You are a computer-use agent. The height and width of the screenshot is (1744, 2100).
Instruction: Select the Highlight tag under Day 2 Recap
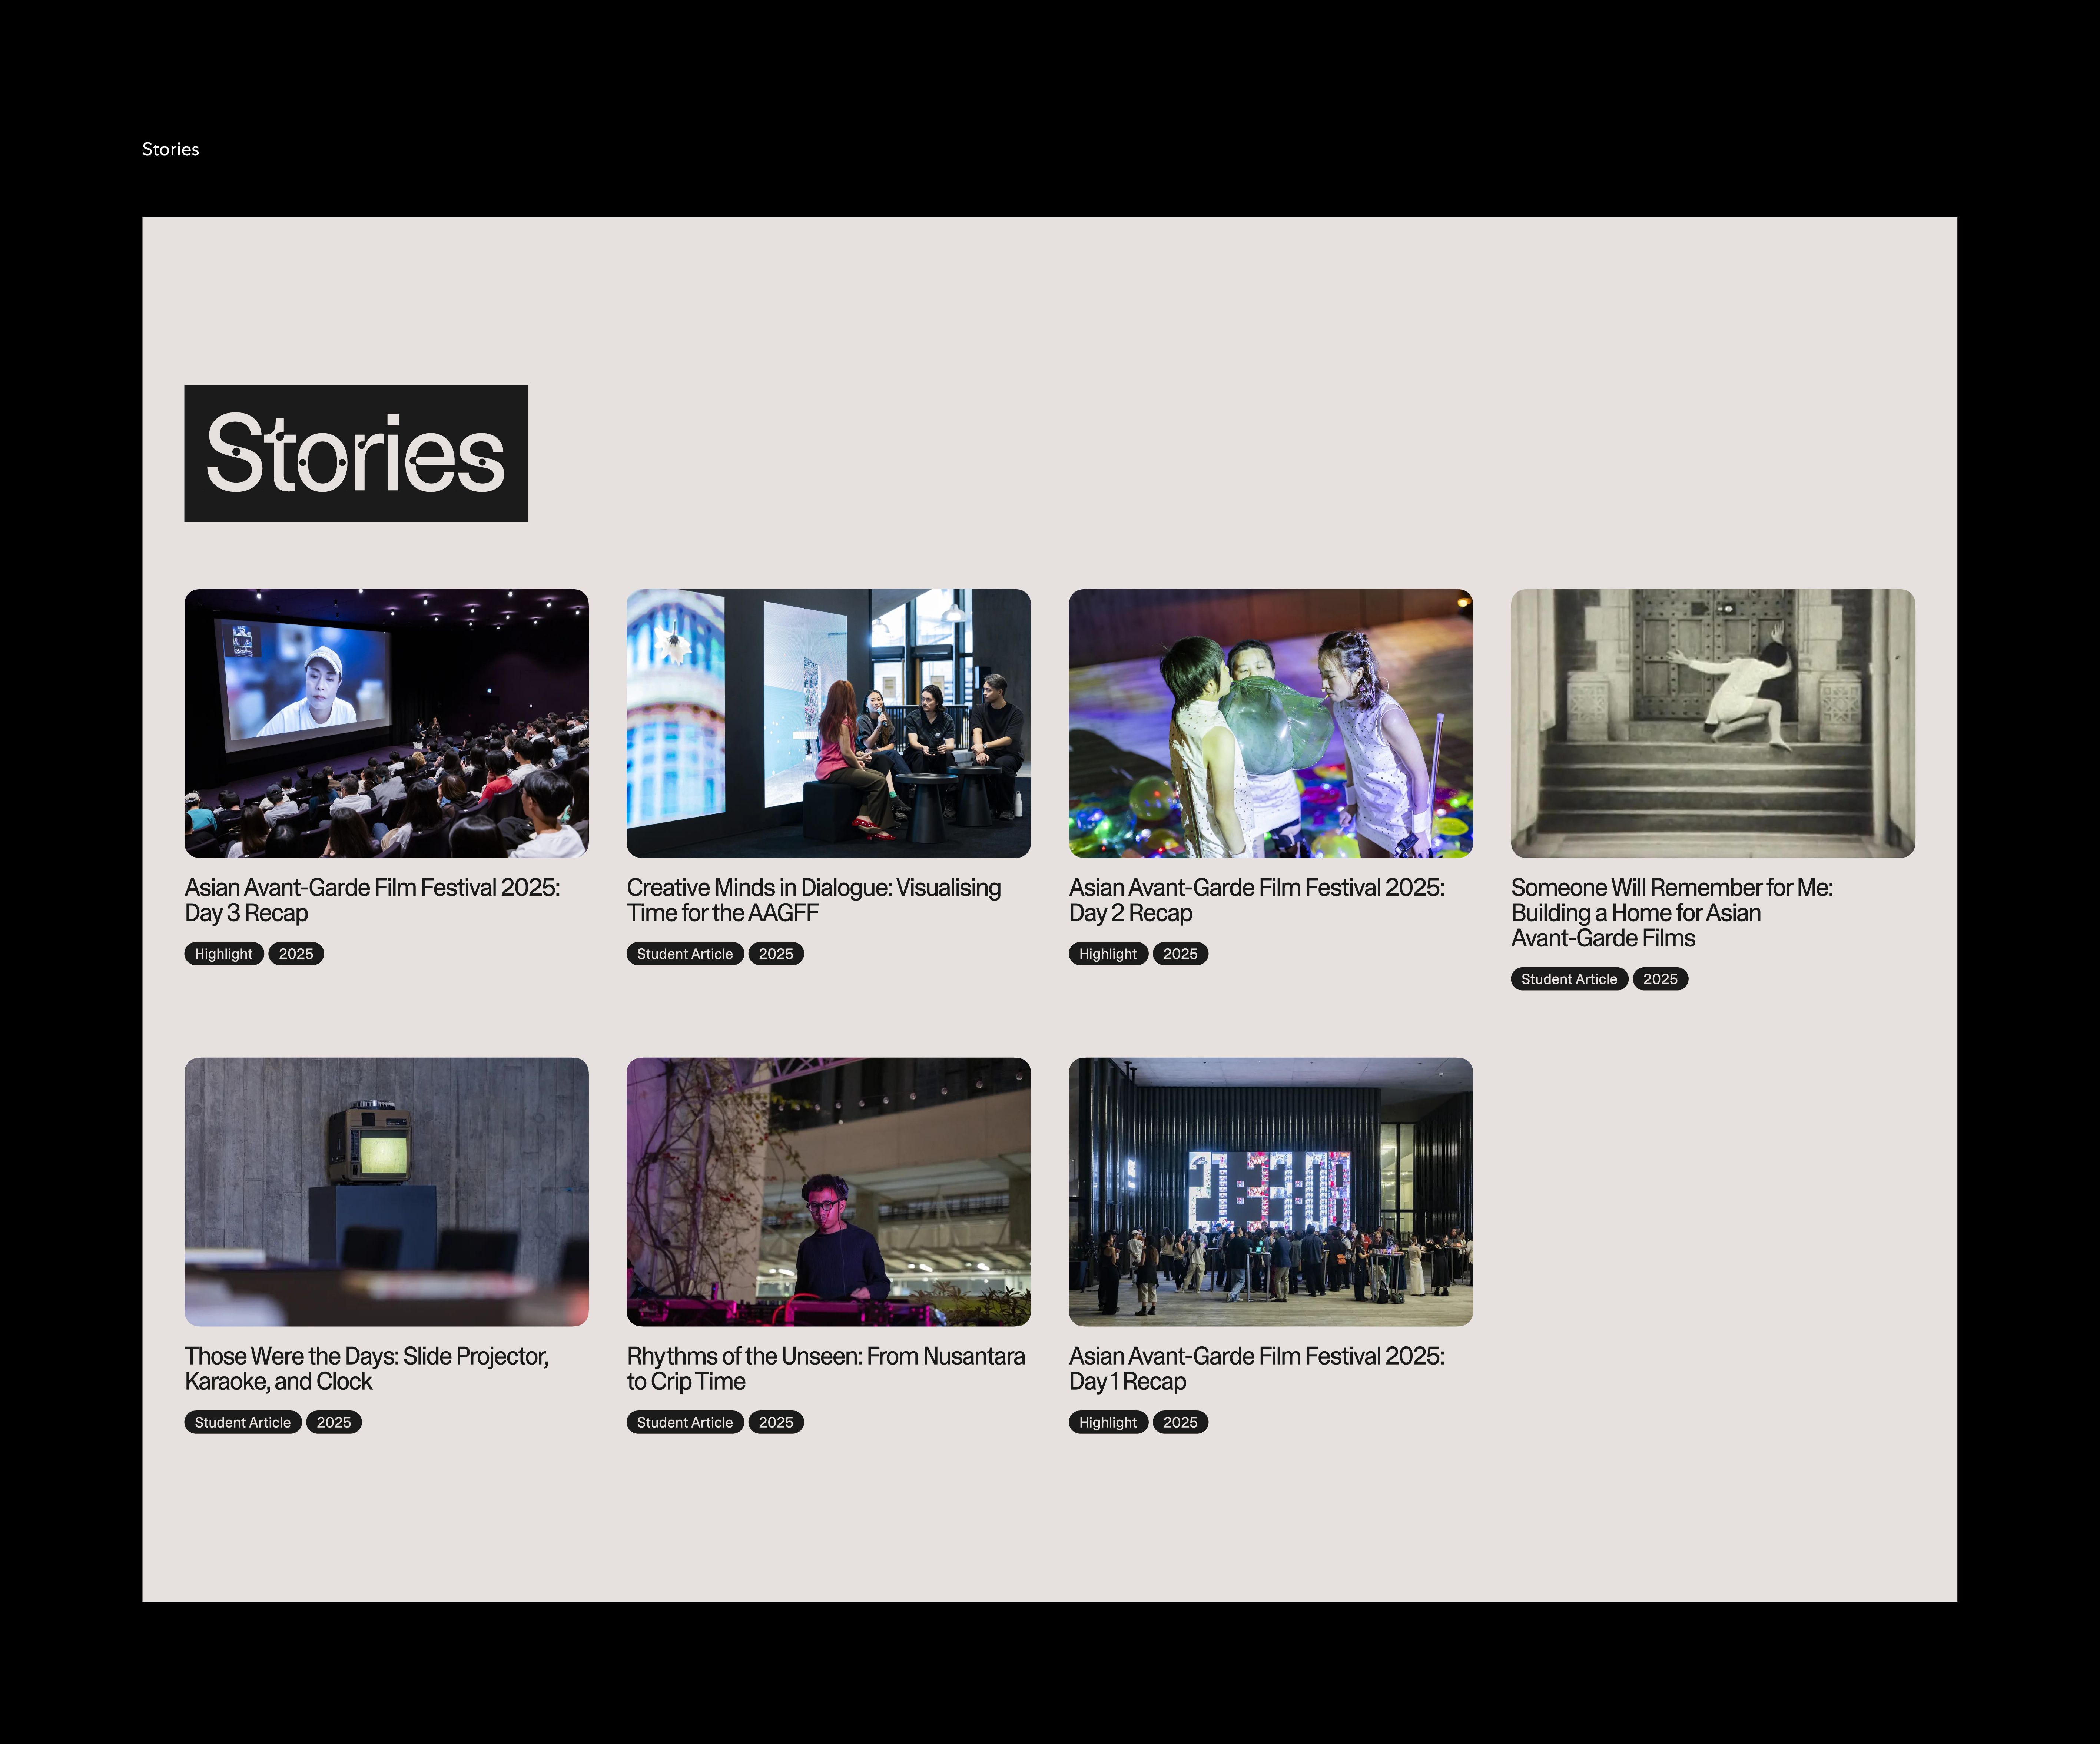click(x=1108, y=954)
